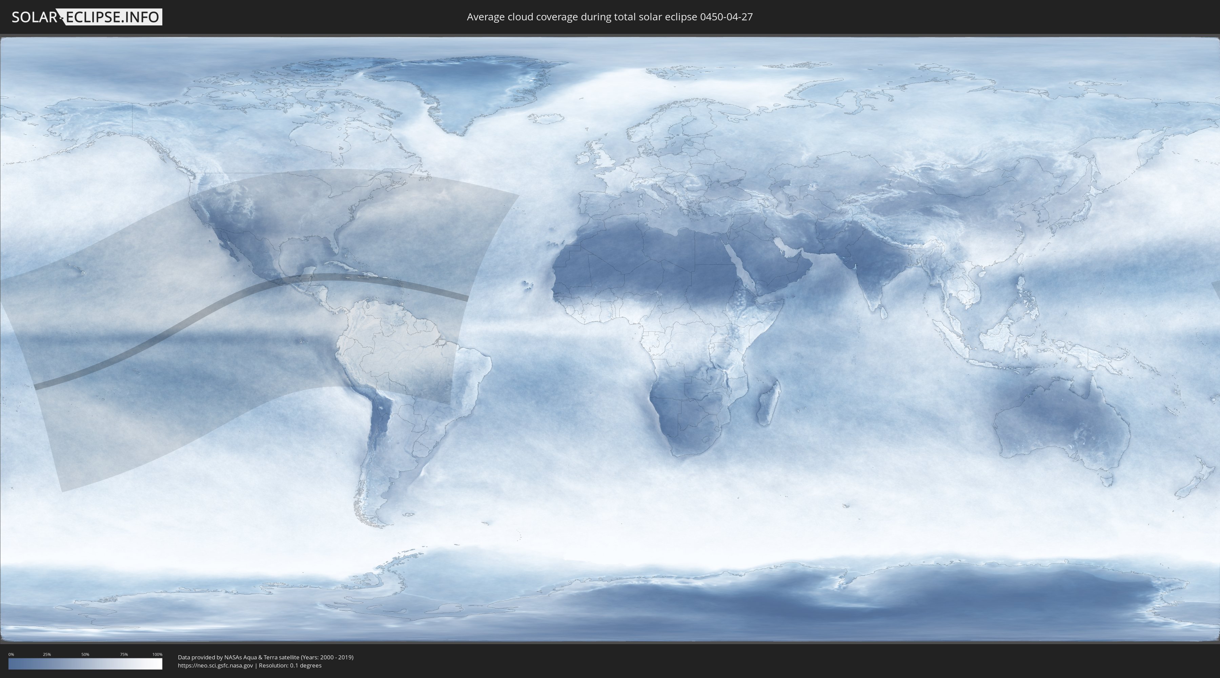Click the '75%' legend label
This screenshot has height=678, width=1220.
[124, 654]
